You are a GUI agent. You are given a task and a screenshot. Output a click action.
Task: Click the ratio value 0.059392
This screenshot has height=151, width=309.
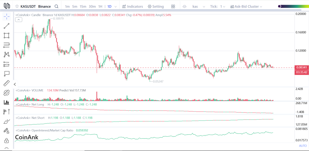[82, 130]
